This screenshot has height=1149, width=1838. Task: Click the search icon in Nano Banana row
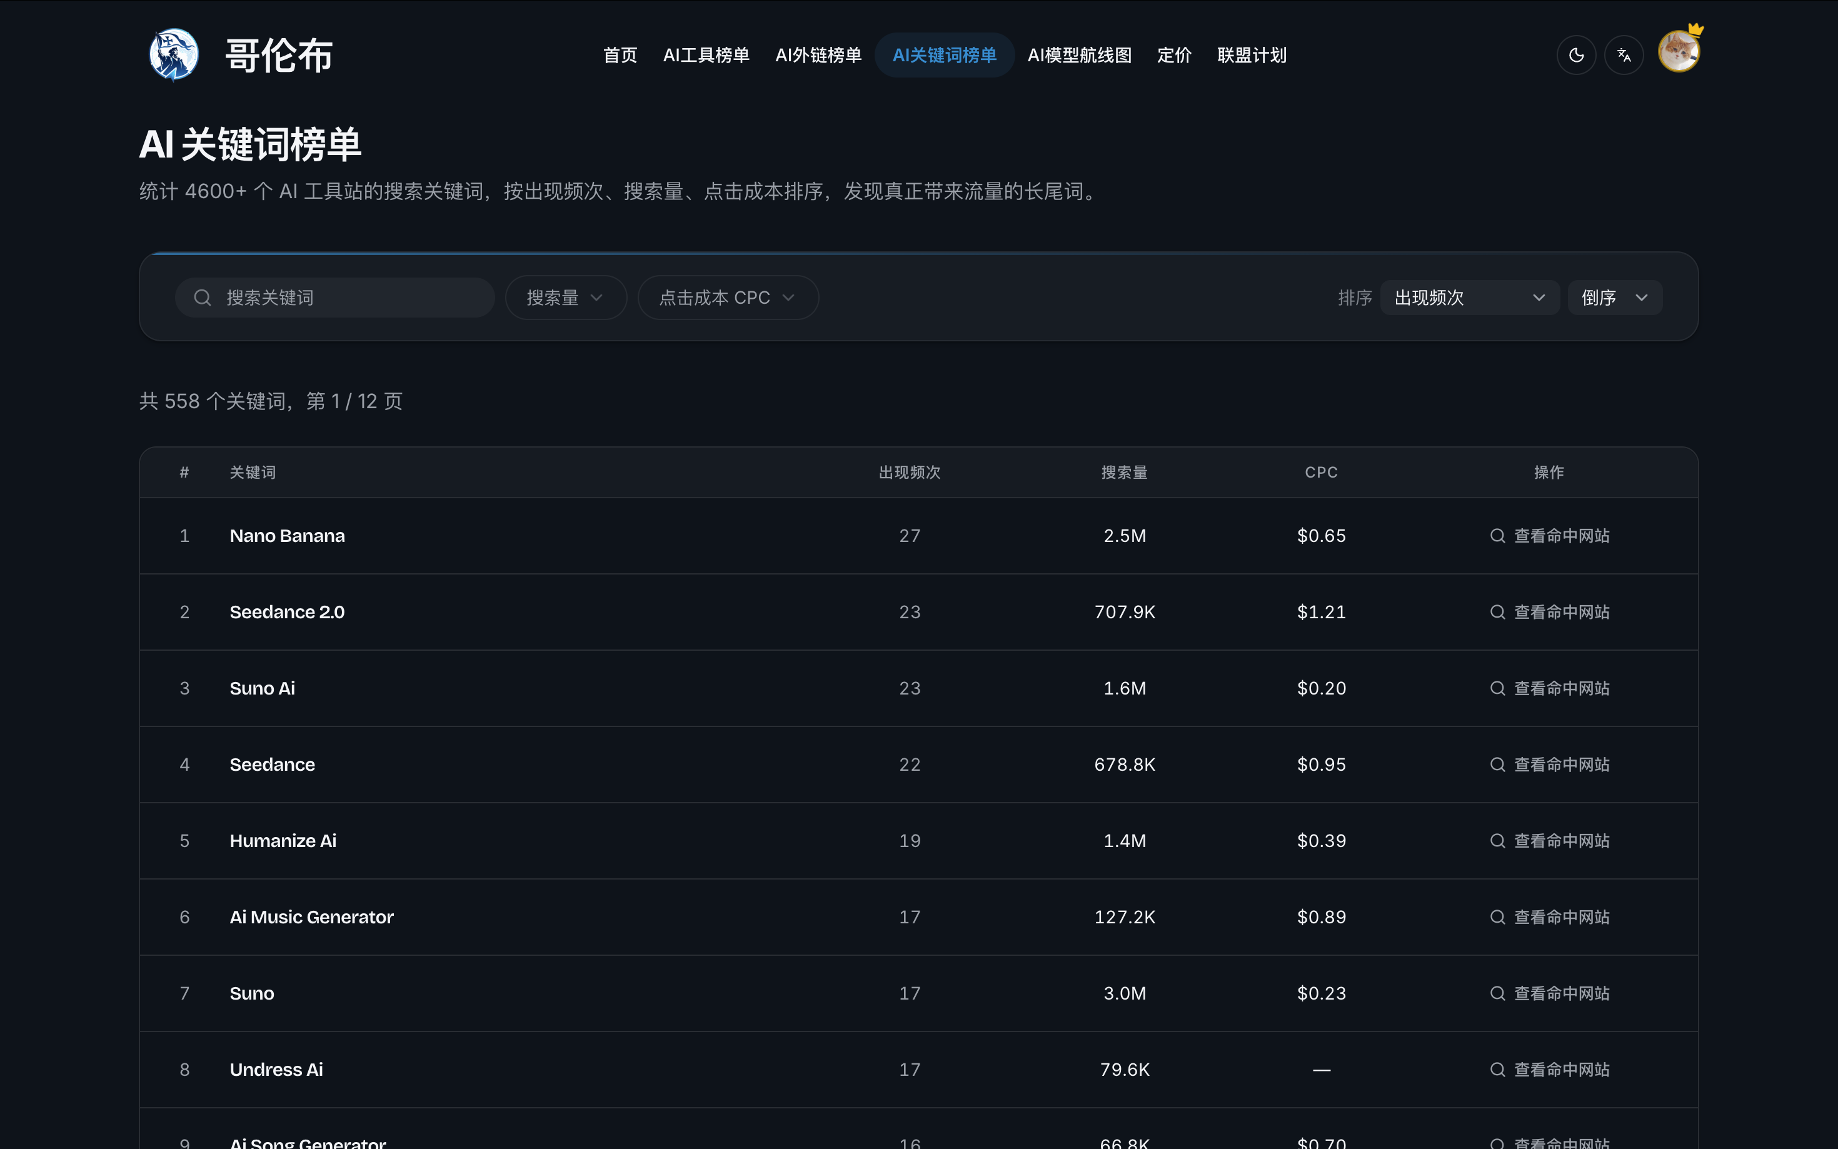(x=1498, y=536)
